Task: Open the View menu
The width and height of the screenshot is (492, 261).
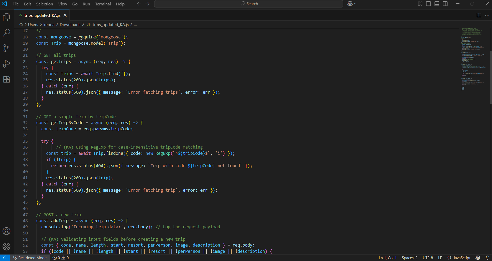Action: (x=63, y=4)
